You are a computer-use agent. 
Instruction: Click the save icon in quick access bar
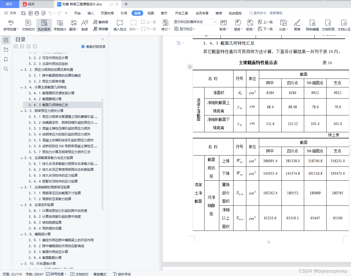(23, 13)
